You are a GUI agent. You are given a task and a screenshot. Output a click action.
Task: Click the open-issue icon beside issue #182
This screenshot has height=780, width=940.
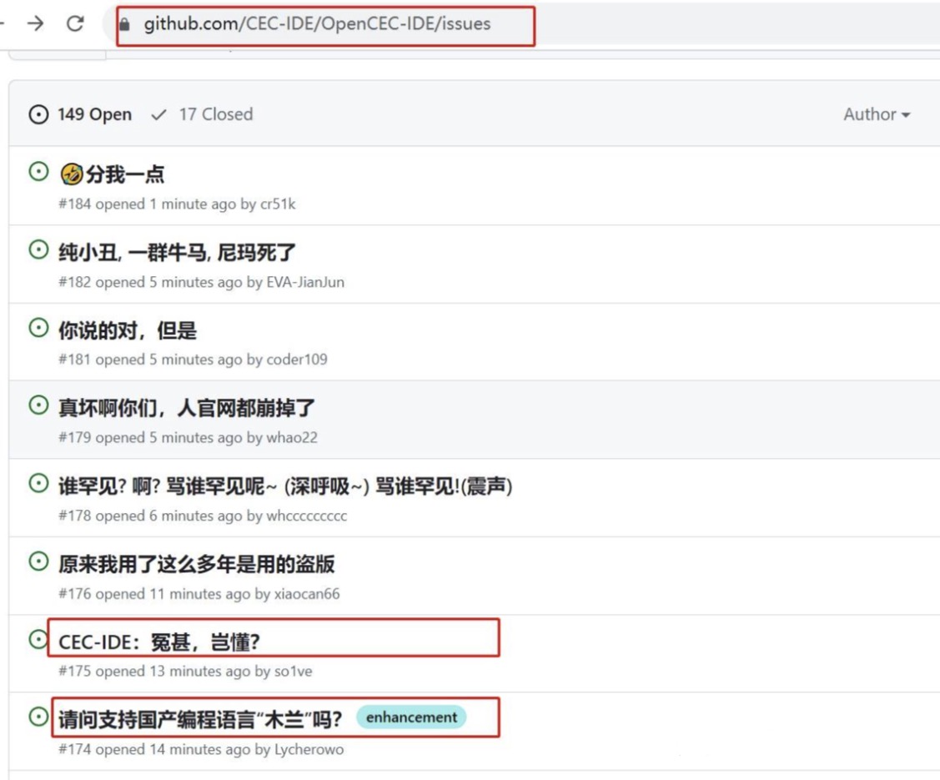(38, 249)
